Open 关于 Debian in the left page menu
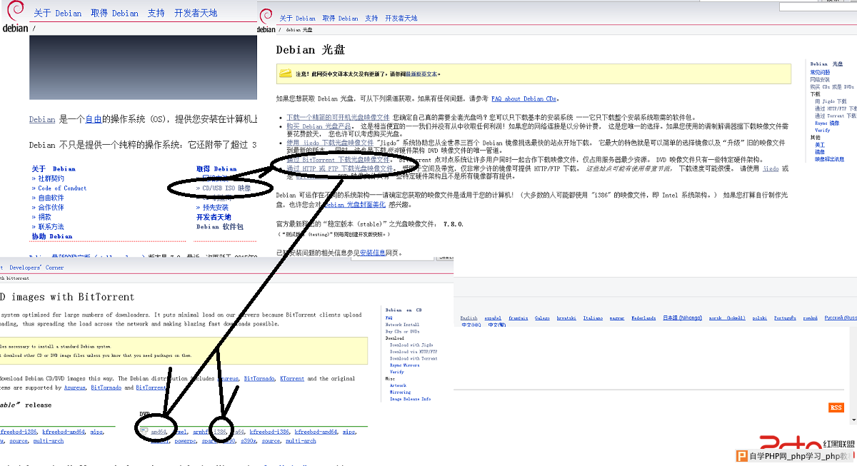This screenshot has height=466, width=857. pos(57,14)
